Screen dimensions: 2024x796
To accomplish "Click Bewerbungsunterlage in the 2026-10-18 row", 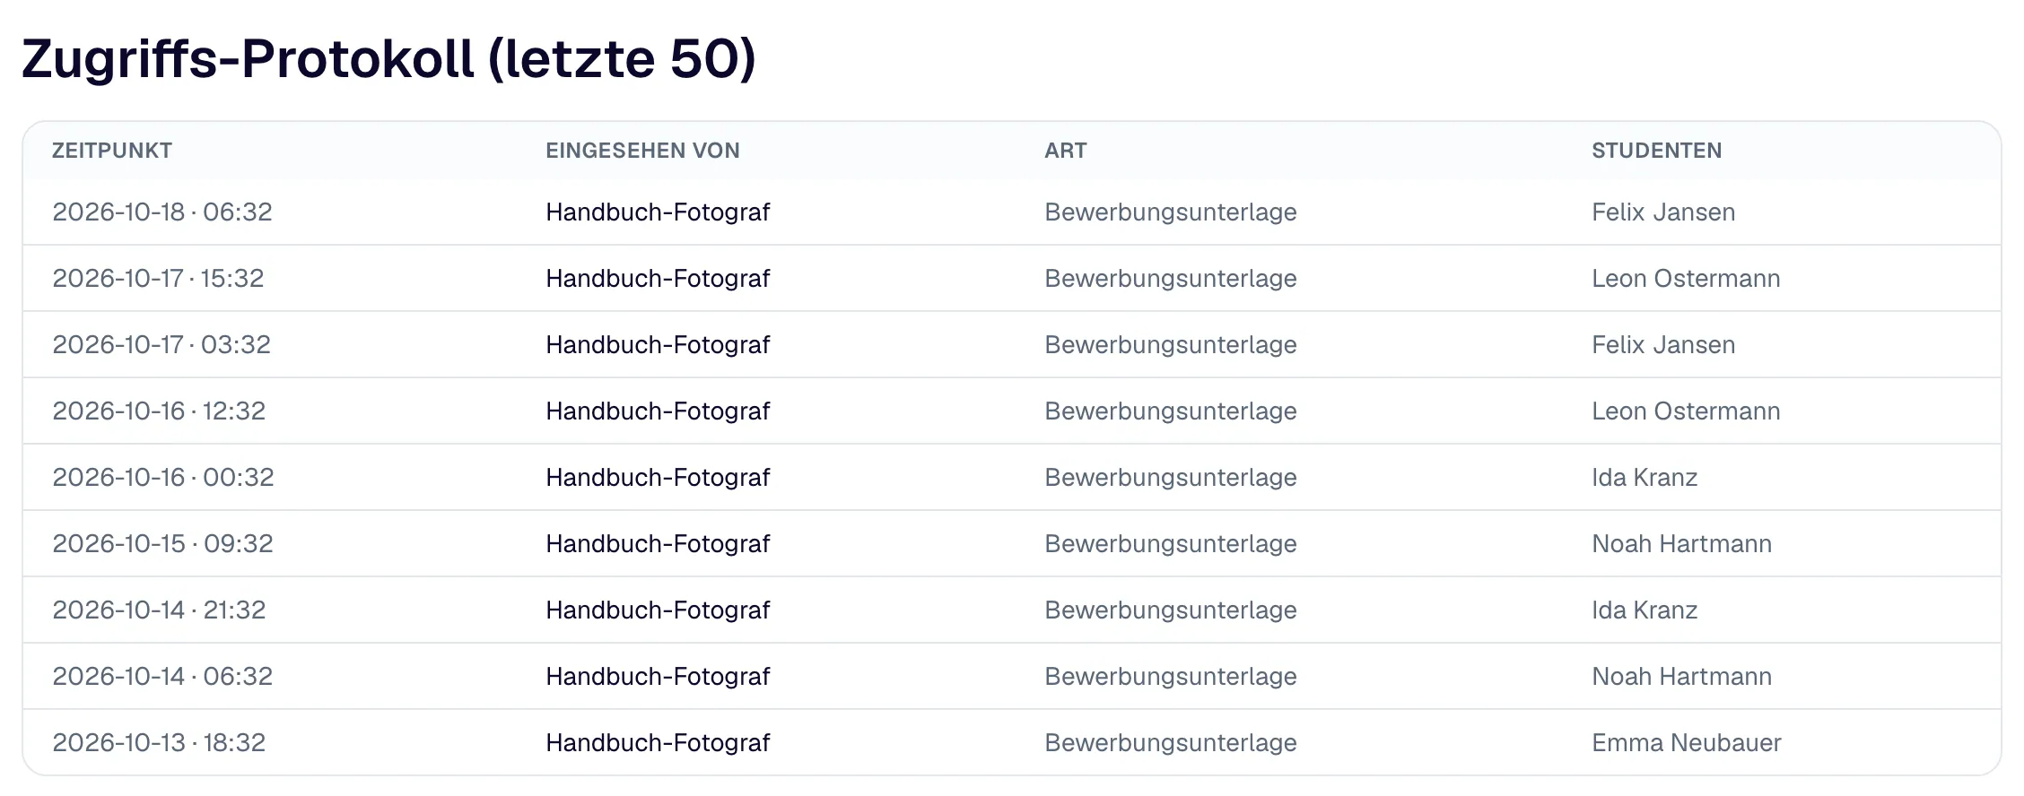I will tap(1171, 212).
